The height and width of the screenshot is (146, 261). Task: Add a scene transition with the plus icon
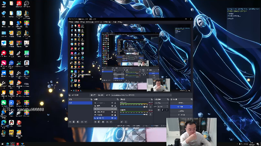pyautogui.click(x=159, y=110)
